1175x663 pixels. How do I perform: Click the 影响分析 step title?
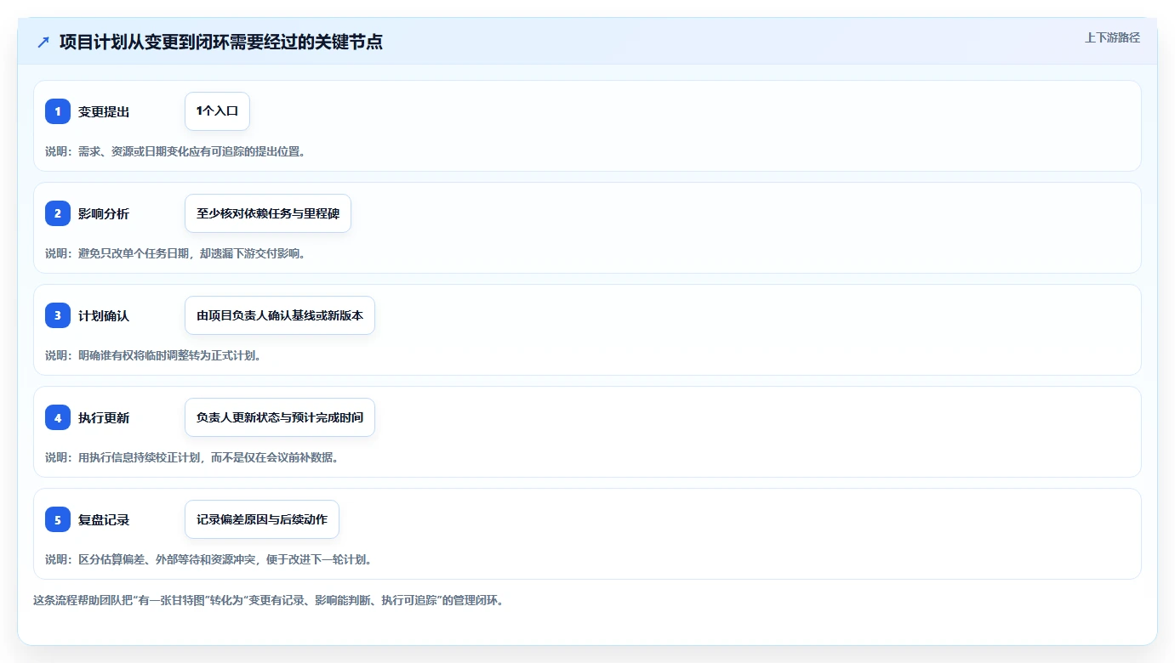(104, 213)
